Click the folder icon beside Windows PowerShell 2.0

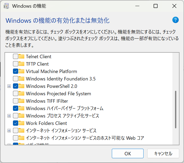pyautogui.click(x=21, y=86)
